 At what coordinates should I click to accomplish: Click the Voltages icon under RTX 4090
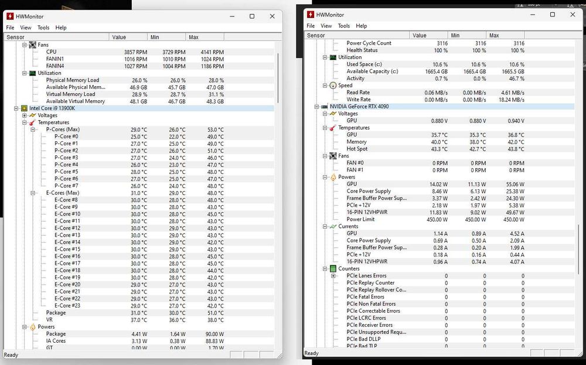pyautogui.click(x=333, y=114)
